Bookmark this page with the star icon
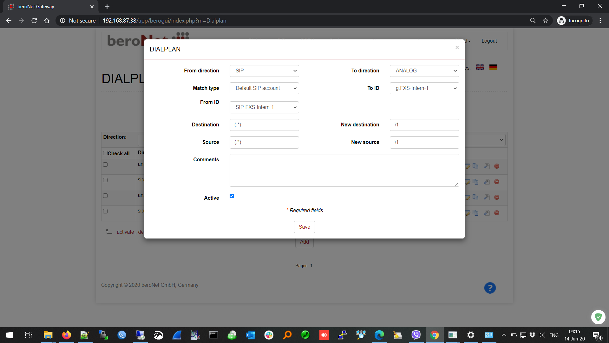609x343 pixels. (x=546, y=21)
